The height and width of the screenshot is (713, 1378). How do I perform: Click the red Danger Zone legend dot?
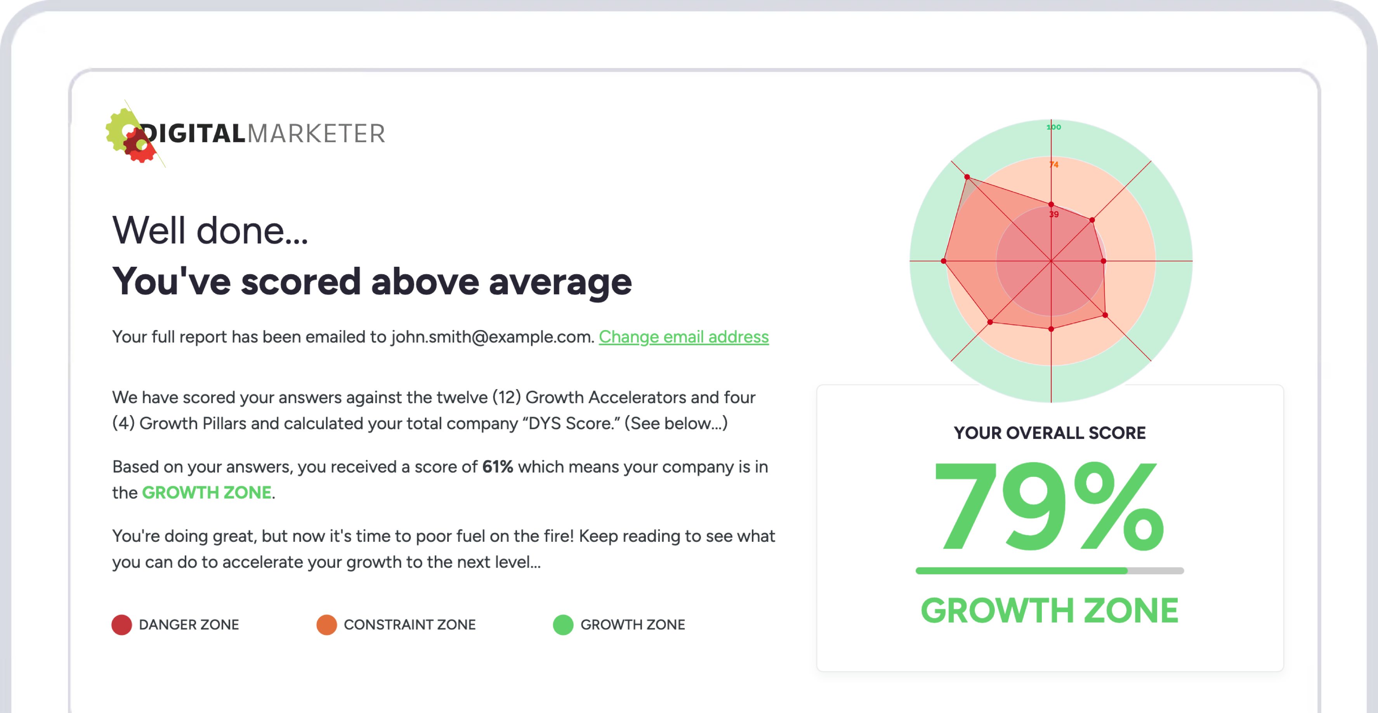coord(121,625)
